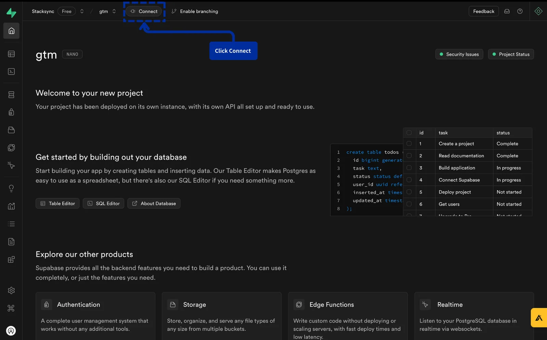Open the Integrations sidebar icon
The height and width of the screenshot is (340, 547).
pos(11,260)
